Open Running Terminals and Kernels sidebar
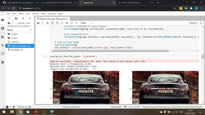 [x=3, y=28]
